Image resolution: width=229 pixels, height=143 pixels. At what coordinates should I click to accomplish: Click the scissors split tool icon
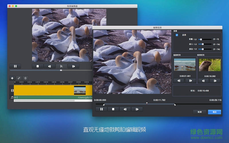(19, 78)
